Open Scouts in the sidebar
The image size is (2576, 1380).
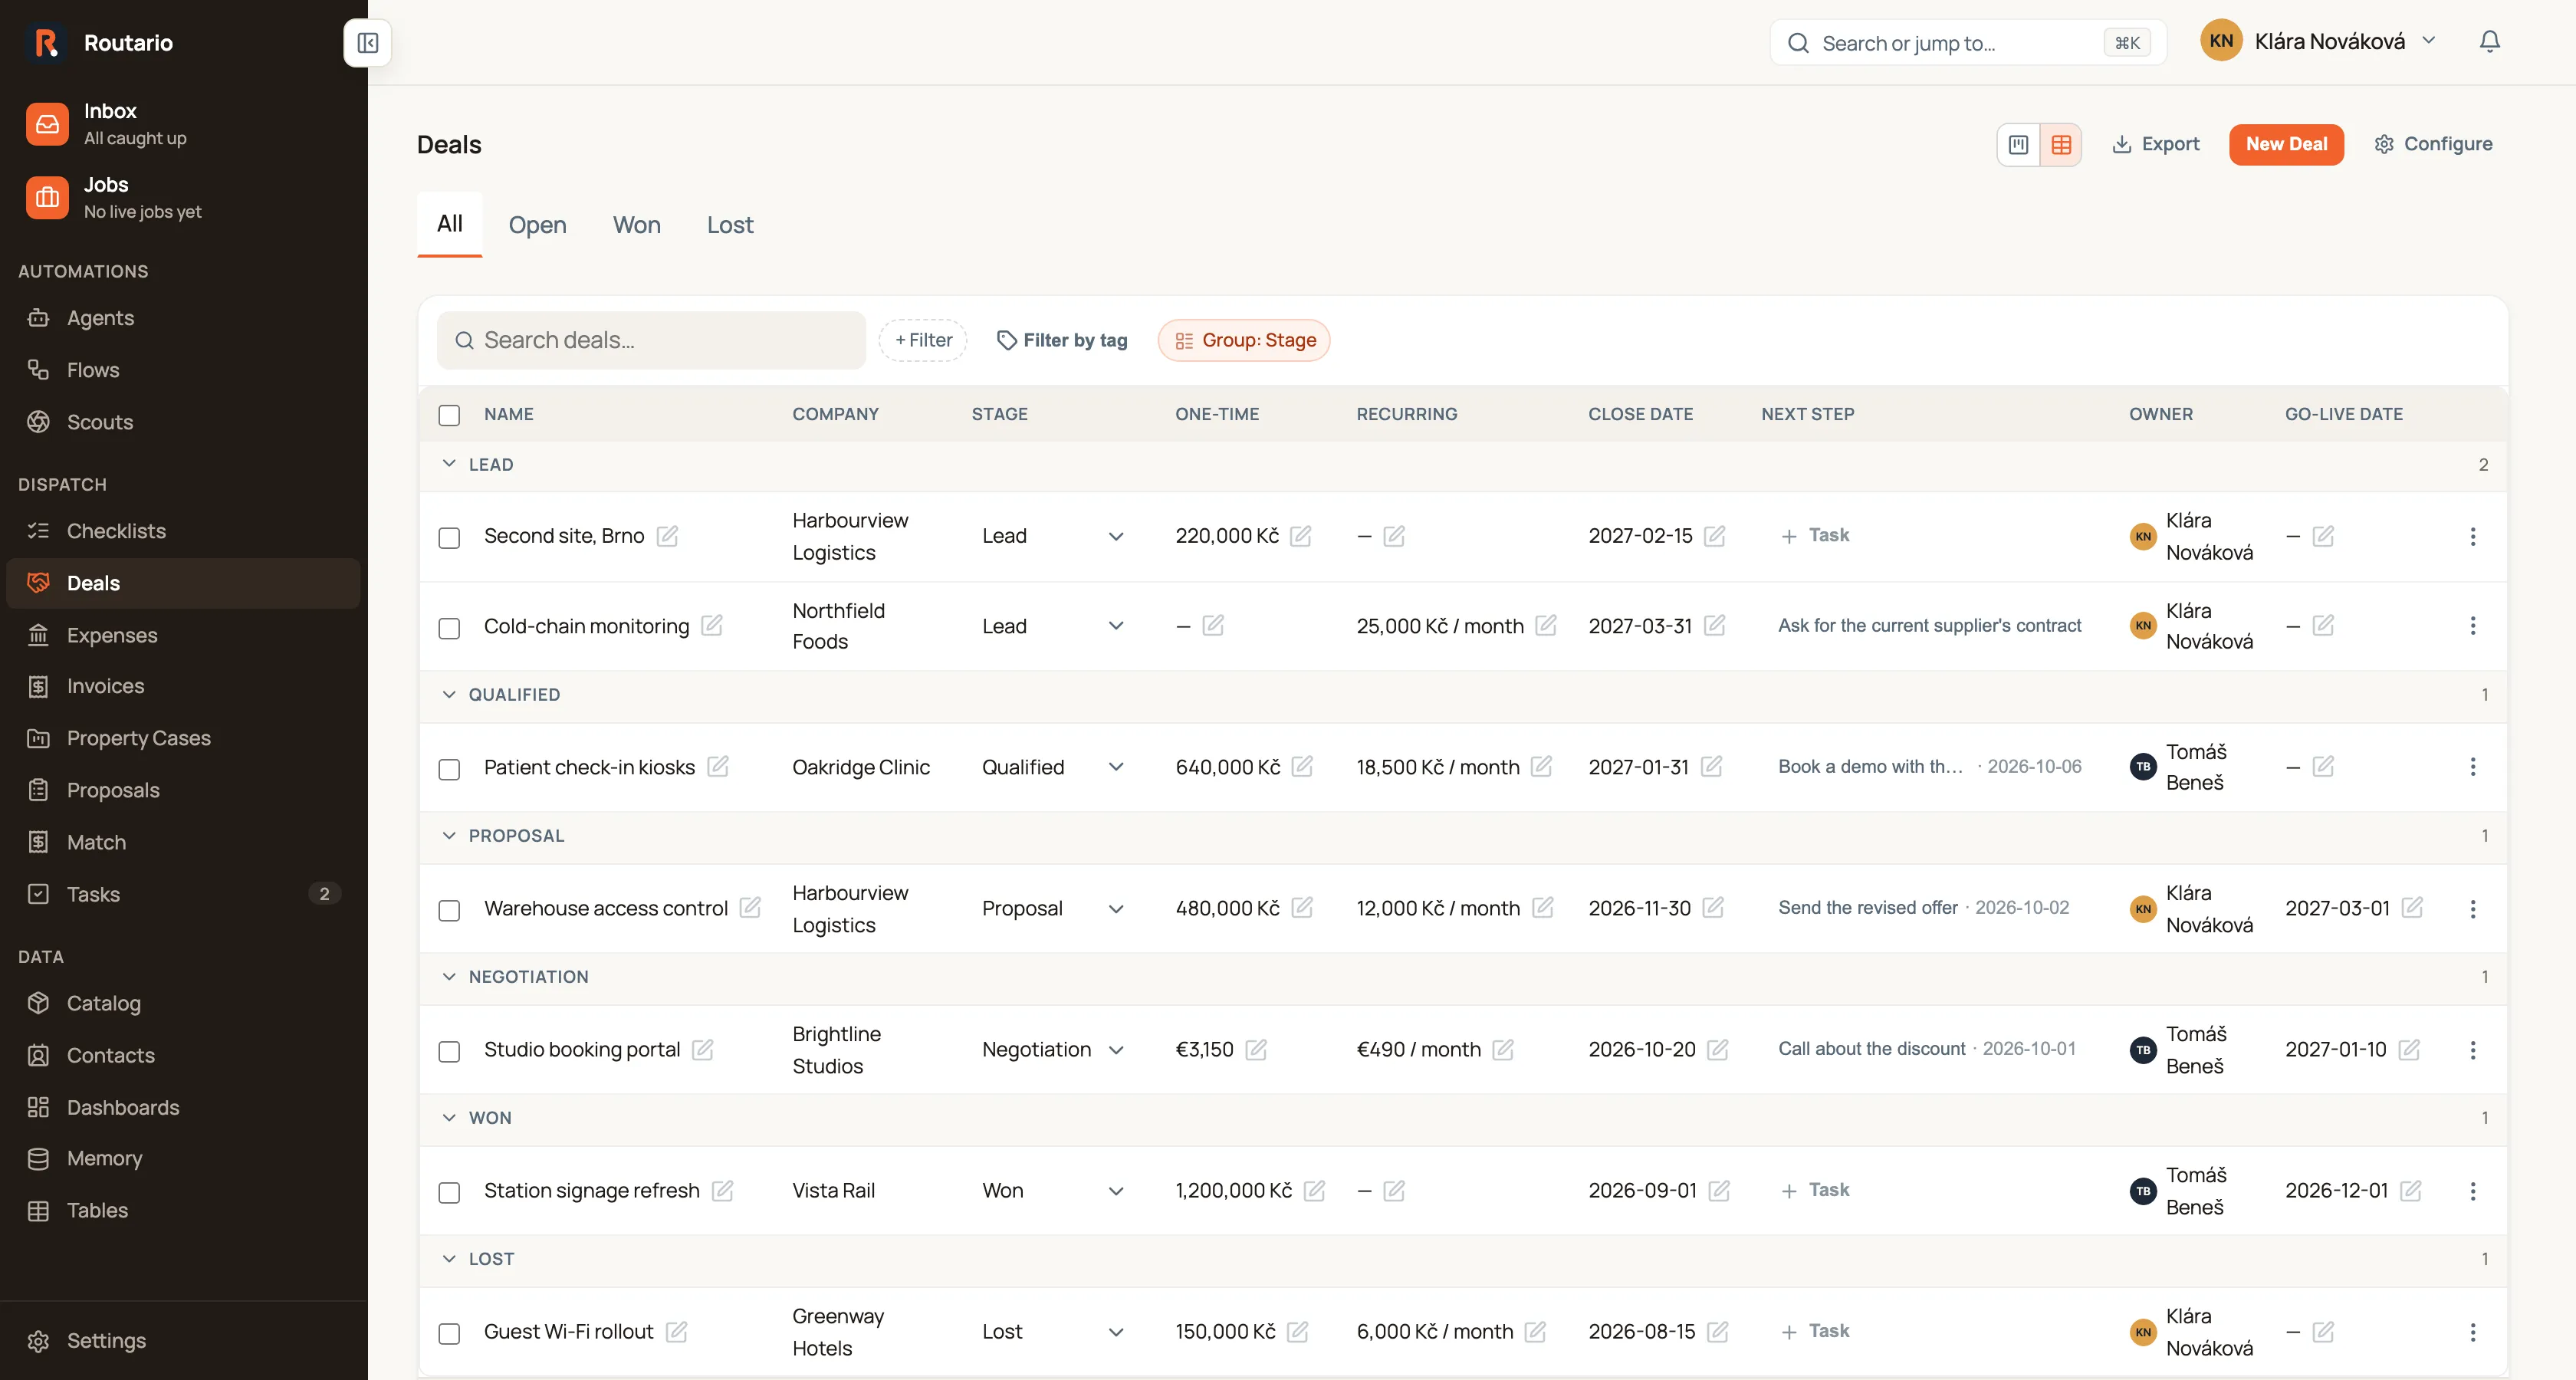click(183, 422)
